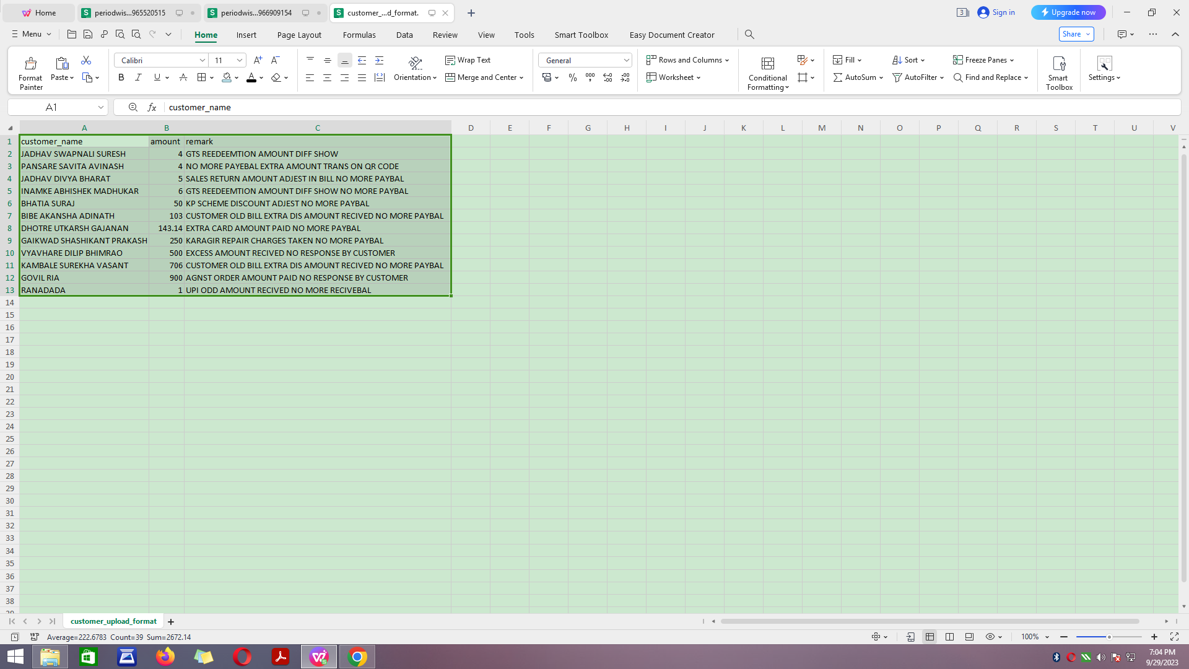Switch to Page Break Preview view
Image resolution: width=1189 pixels, height=669 pixels.
coord(949,637)
